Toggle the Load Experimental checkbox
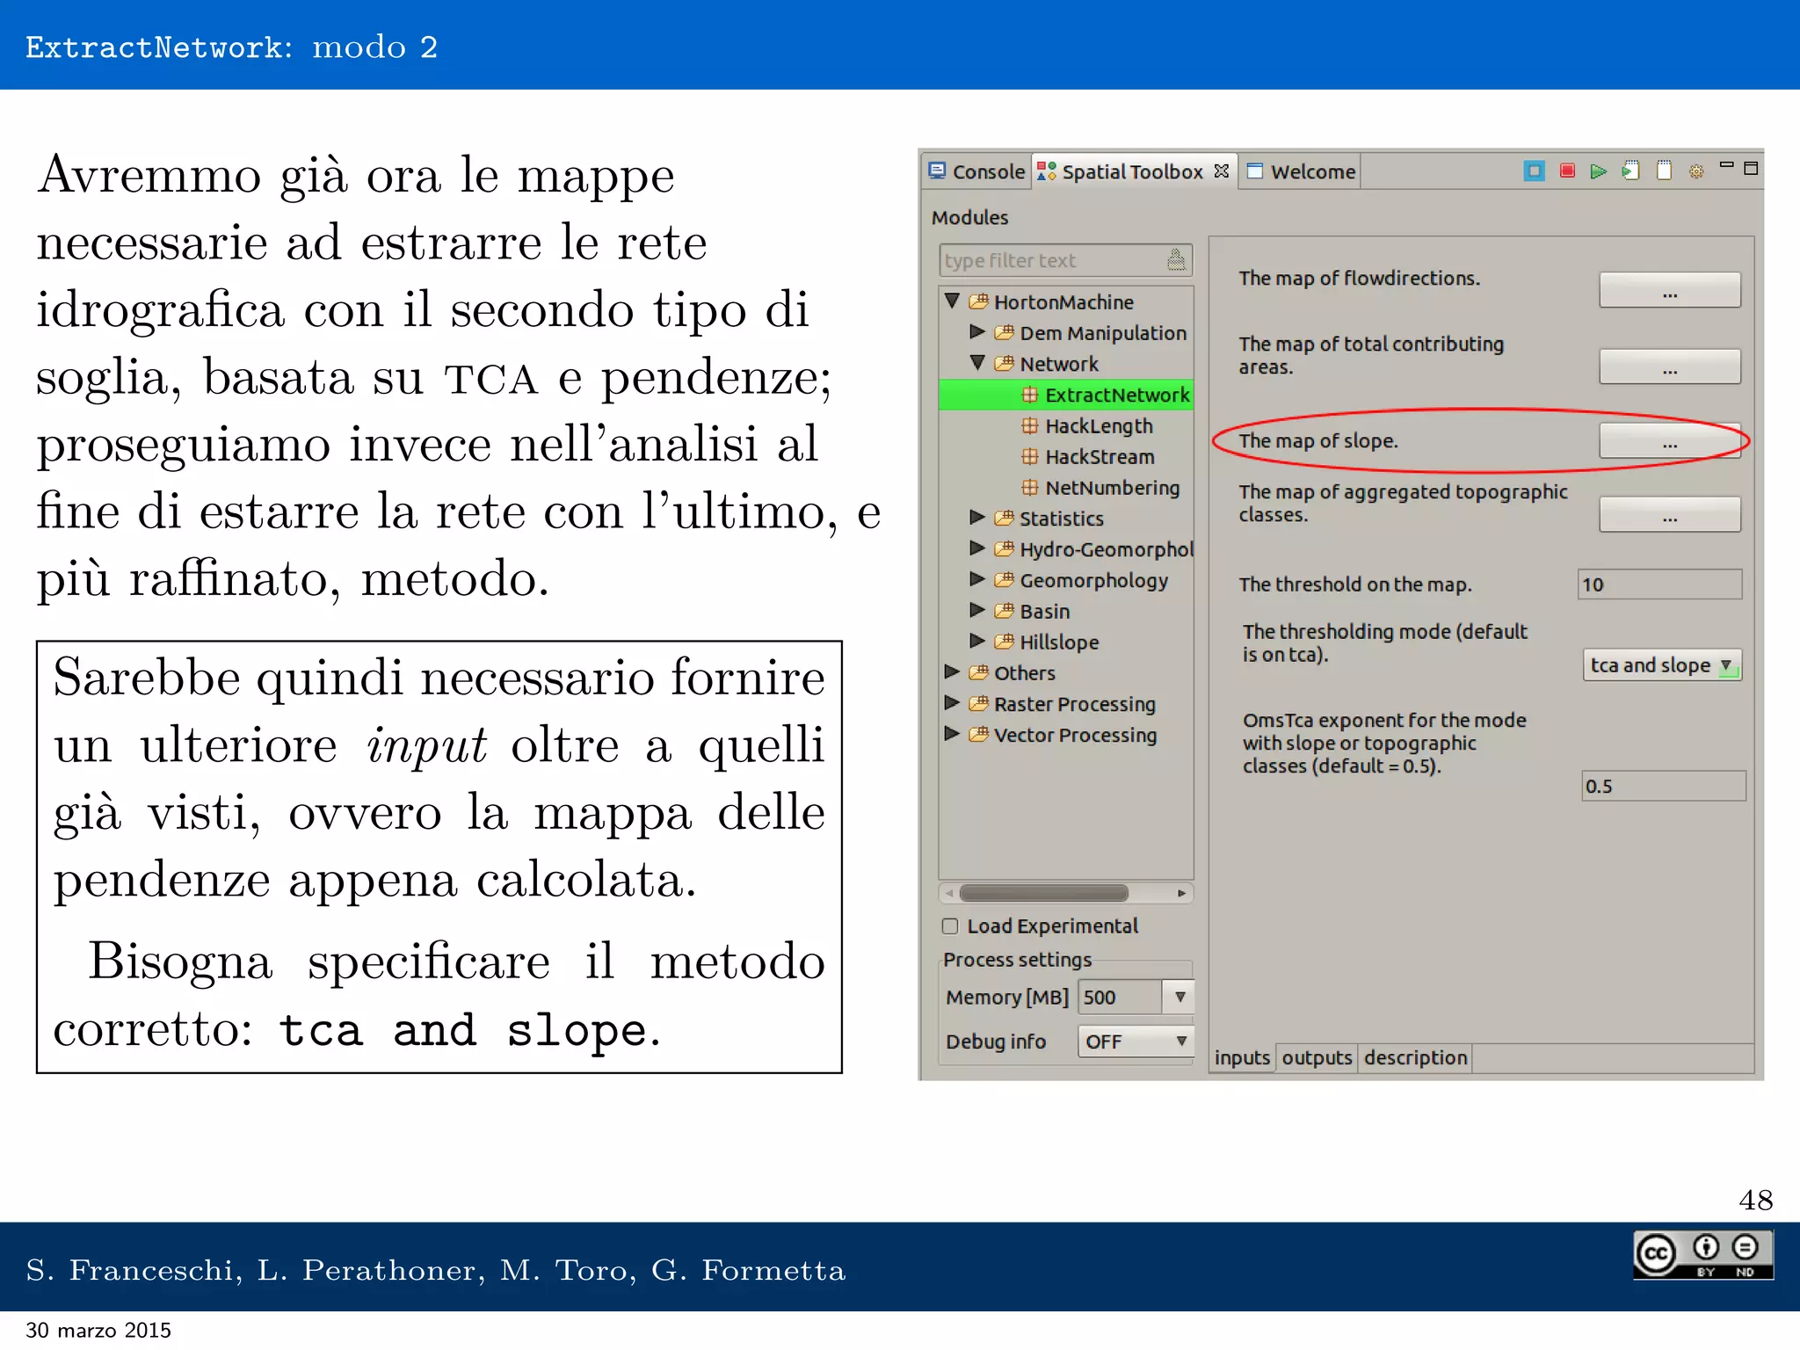The image size is (1800, 1350). click(950, 925)
